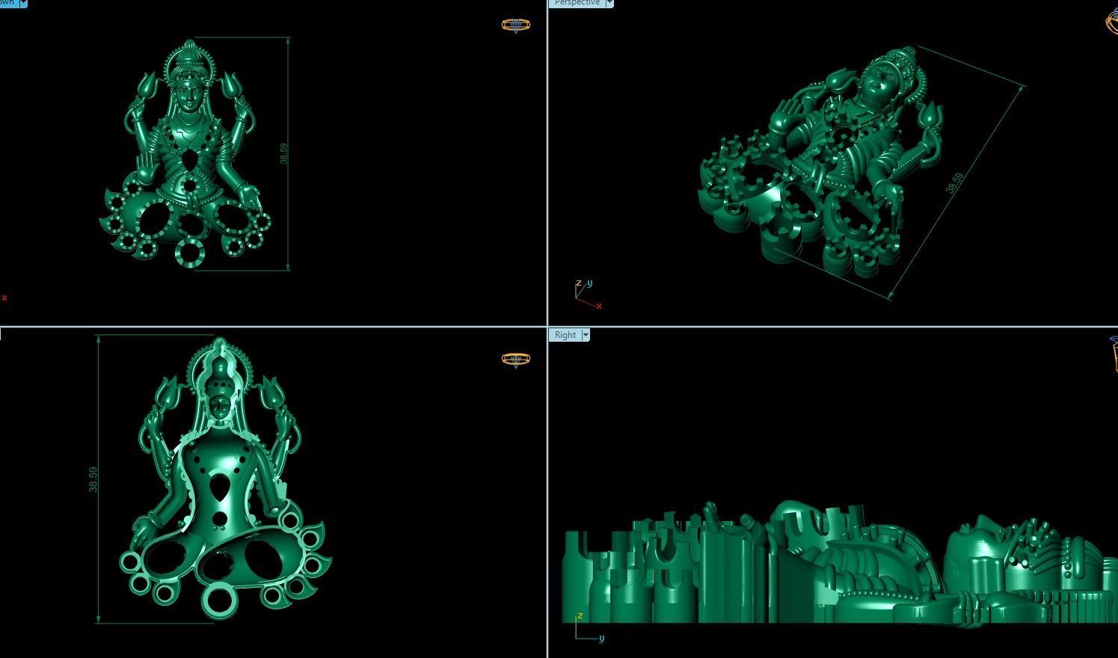Select the 38.59 dimension text in bottom-left viewport
This screenshot has height=658, width=1118.
(93, 479)
